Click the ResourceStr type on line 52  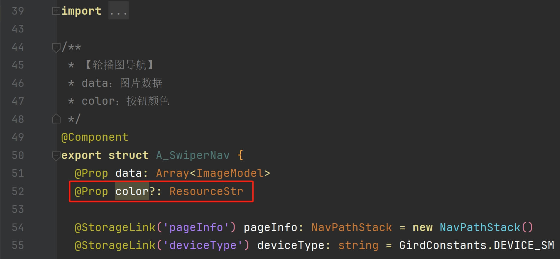tap(206, 191)
